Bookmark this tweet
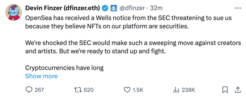The image size is (246, 97). (225, 90)
